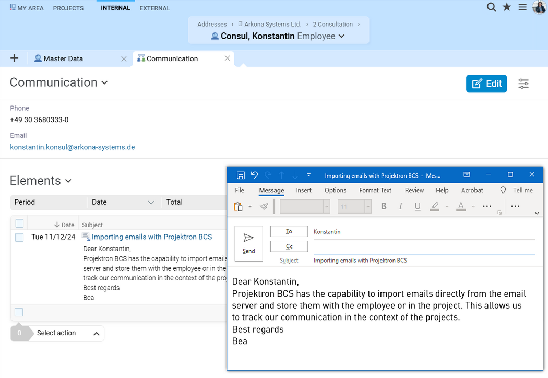Open the File menu in Outlook

(x=240, y=190)
